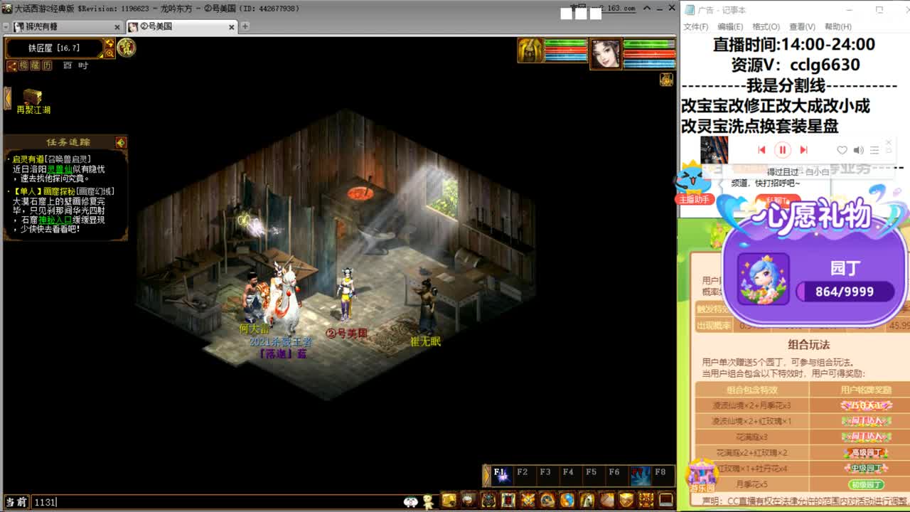Open the tab list dropdown arrow

tap(6, 26)
